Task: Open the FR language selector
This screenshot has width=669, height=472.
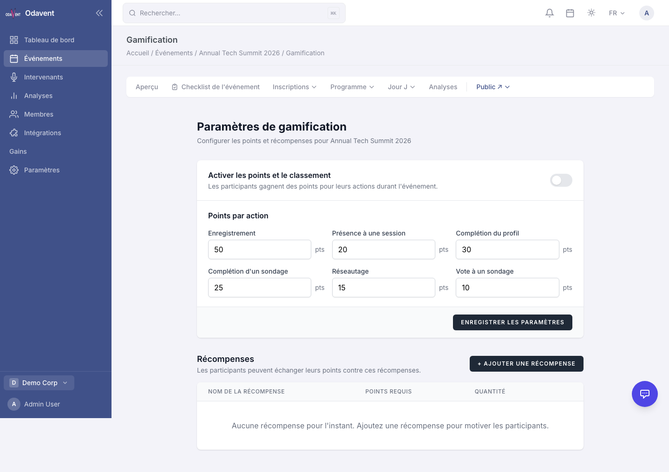Action: point(617,13)
